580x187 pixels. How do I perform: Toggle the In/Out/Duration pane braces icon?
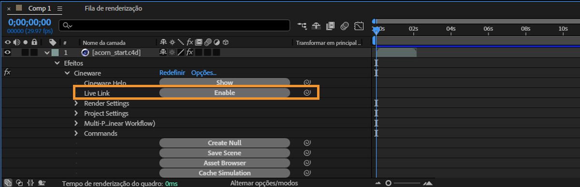coord(30,183)
